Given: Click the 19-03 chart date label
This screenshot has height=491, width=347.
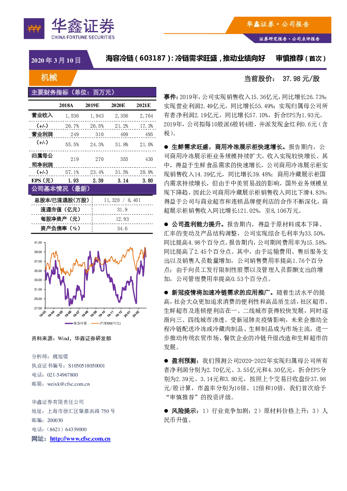Looking at the screenshot, I should (42, 314).
